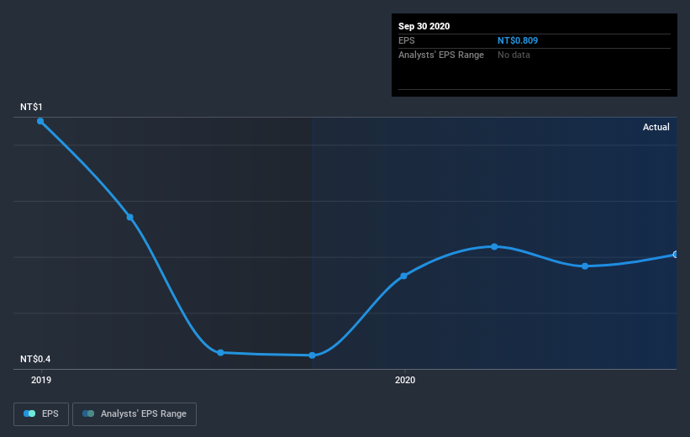
Task: Click the 2020 x-axis label
Action: click(405, 380)
